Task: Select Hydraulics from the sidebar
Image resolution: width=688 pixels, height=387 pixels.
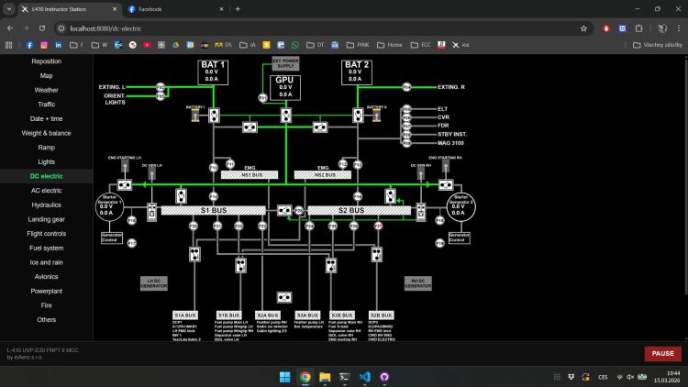Action: click(x=46, y=205)
